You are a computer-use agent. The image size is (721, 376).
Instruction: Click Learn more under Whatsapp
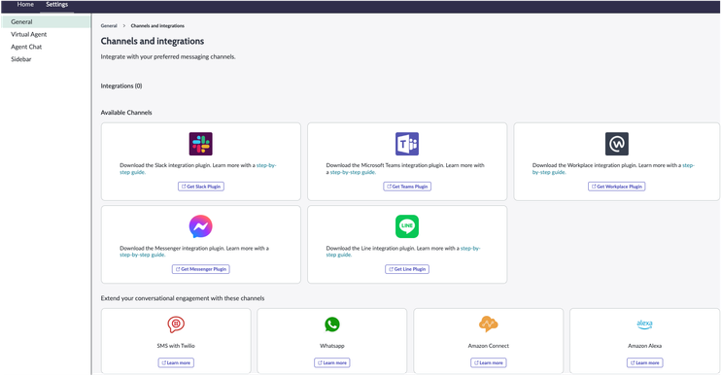click(x=332, y=363)
